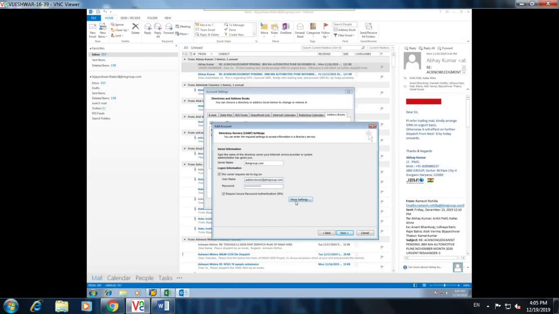Click the volume icon in system tray
Image resolution: width=559 pixels, height=314 pixels.
click(x=518, y=306)
